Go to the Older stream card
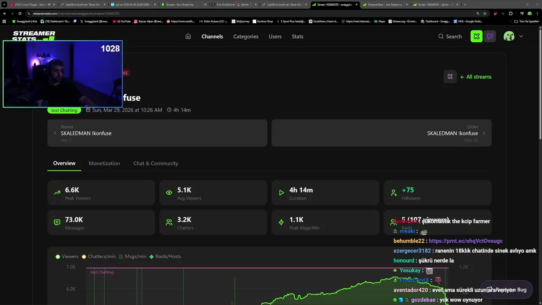The width and height of the screenshot is (542, 305). [382, 133]
